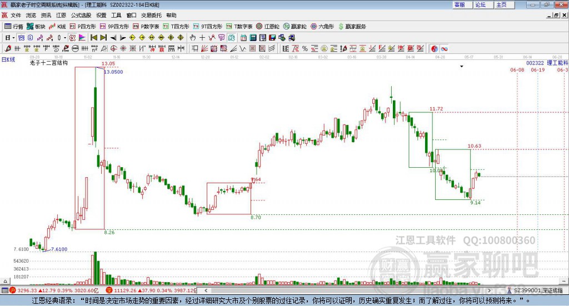Screen dimensions: 569x306
Task: Expand the 日 period dropdown arrow
Action: [13, 38]
